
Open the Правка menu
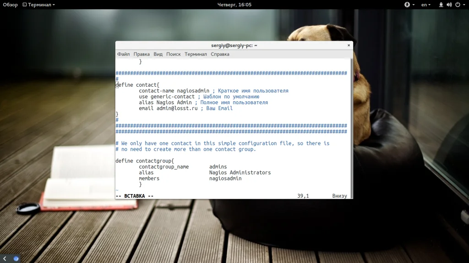tap(142, 54)
